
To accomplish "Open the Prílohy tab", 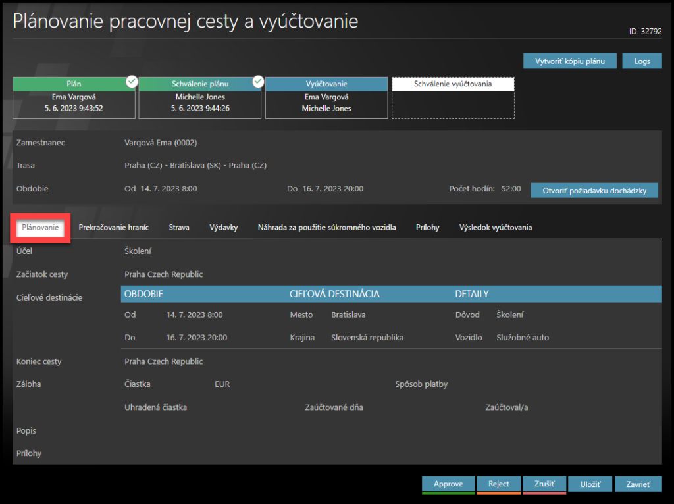I will tap(427, 228).
